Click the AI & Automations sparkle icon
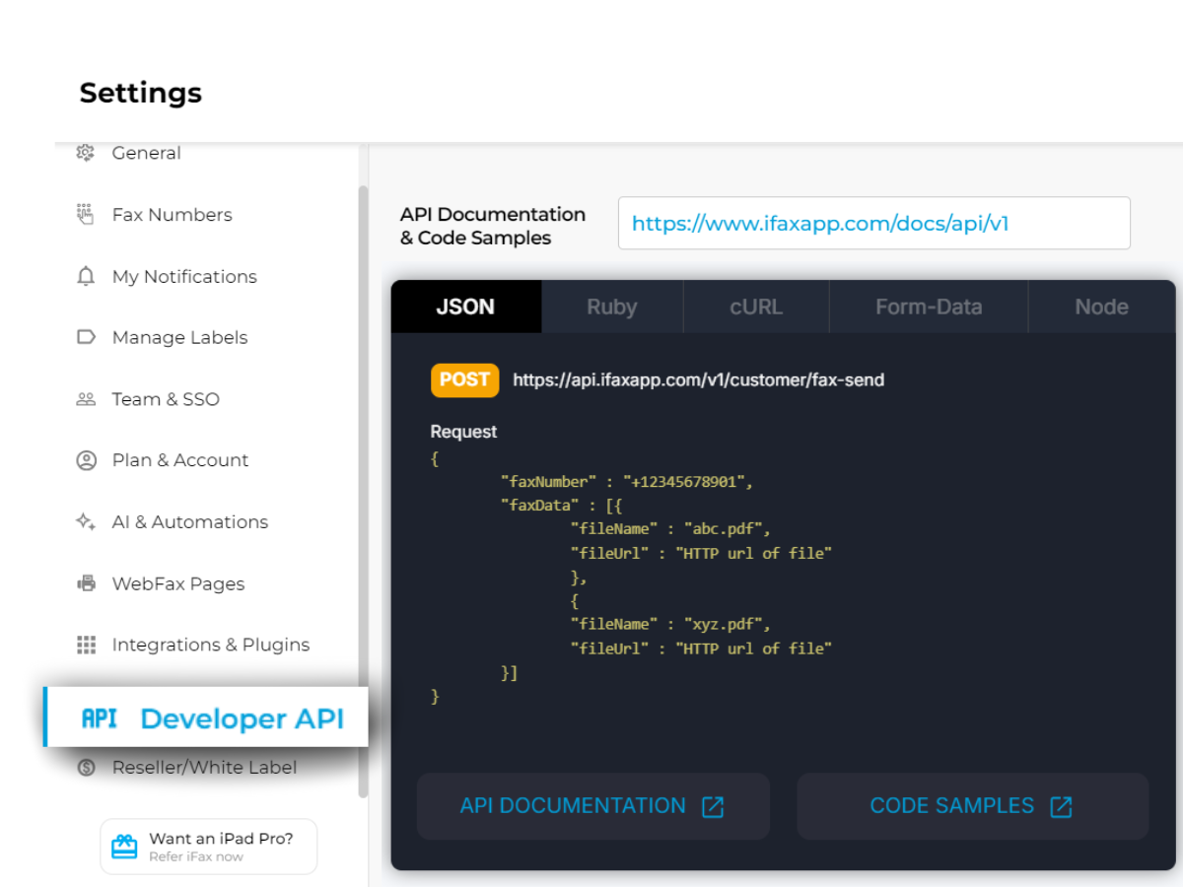1183x887 pixels. tap(86, 521)
